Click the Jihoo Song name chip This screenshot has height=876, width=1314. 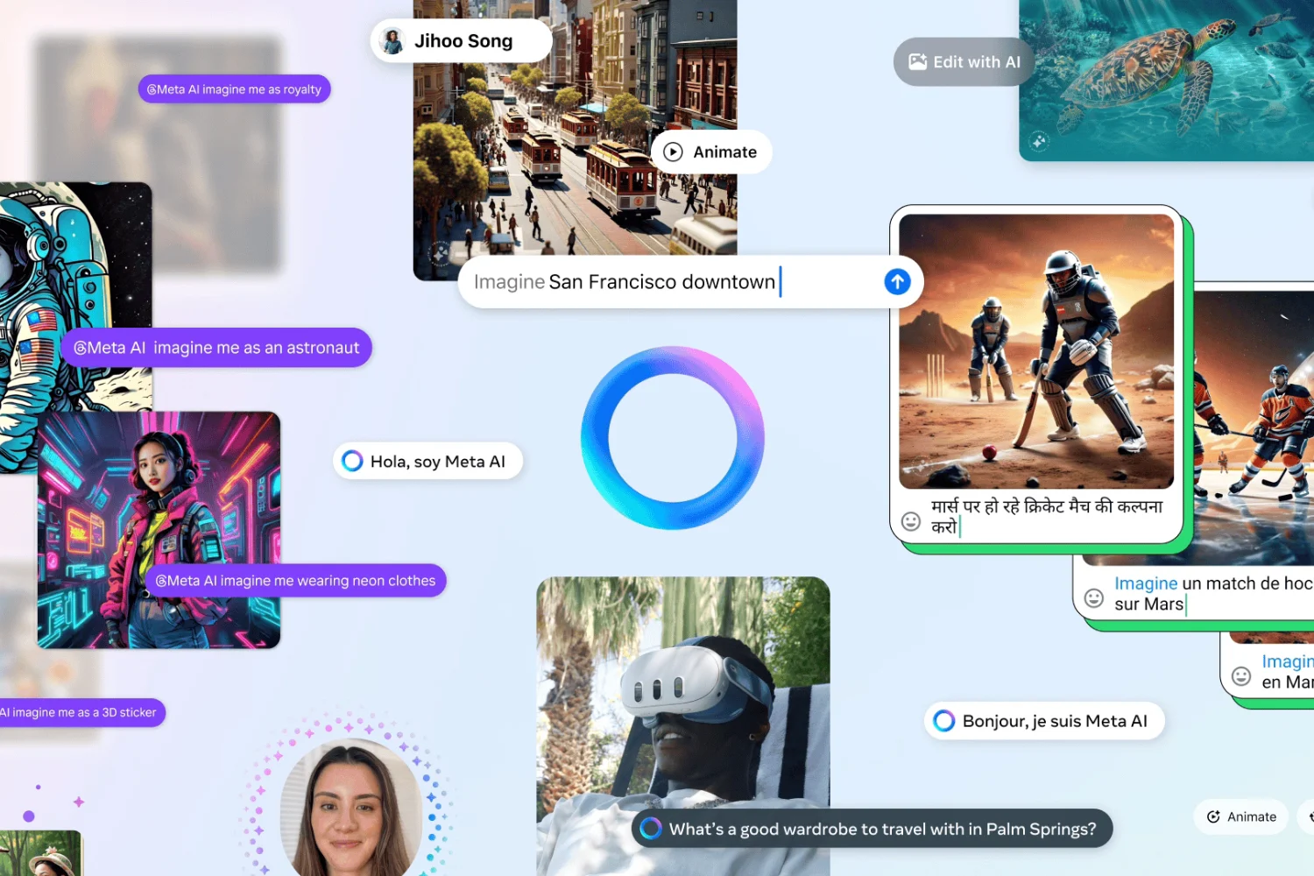click(x=461, y=41)
